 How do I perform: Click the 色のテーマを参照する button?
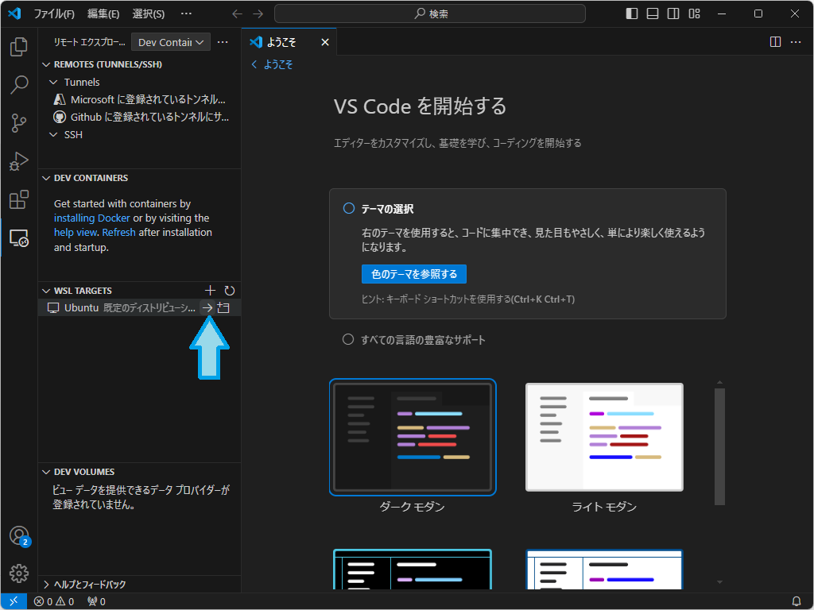[413, 274]
